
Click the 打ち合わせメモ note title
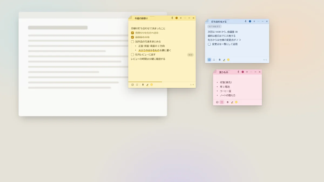[x=219, y=22]
